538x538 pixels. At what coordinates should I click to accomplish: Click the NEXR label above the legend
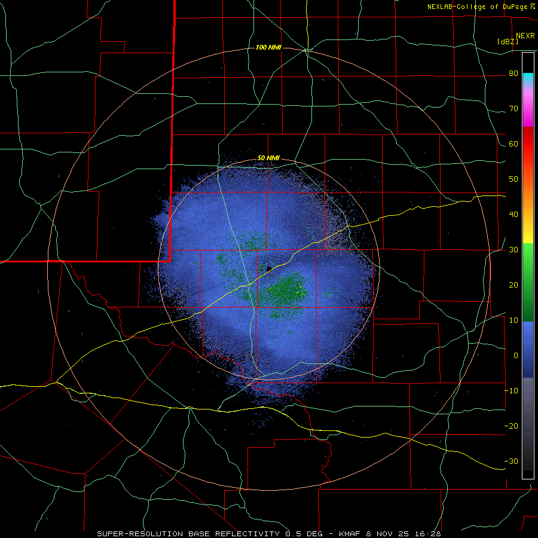pyautogui.click(x=525, y=36)
